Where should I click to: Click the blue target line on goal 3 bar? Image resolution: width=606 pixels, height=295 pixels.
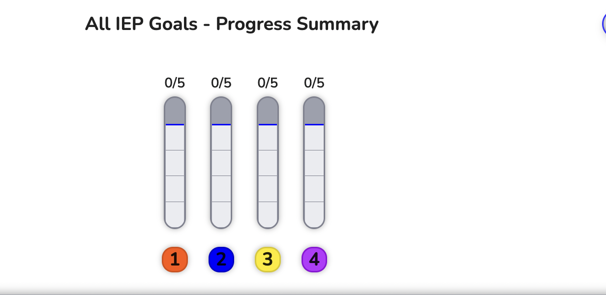point(268,125)
